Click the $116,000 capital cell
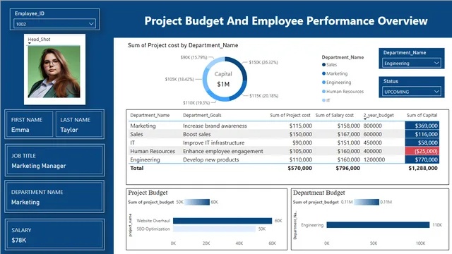Image resolution: width=452 pixels, height=254 pixels. click(x=422, y=134)
